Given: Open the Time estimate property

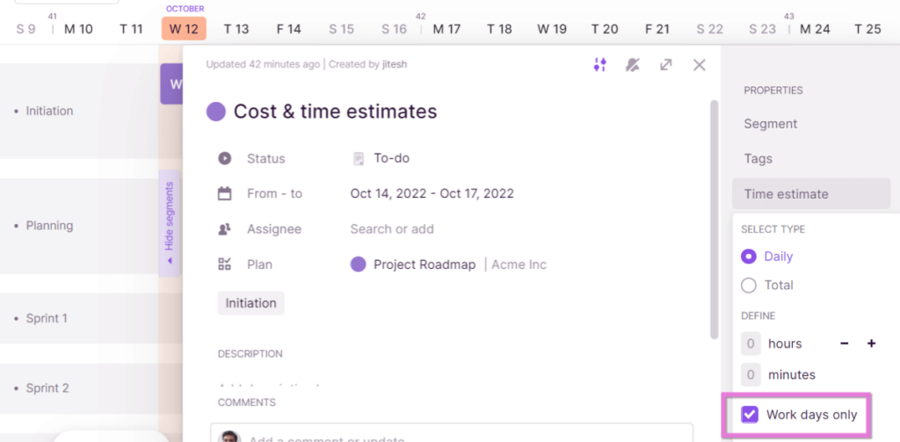Looking at the screenshot, I should (x=810, y=194).
